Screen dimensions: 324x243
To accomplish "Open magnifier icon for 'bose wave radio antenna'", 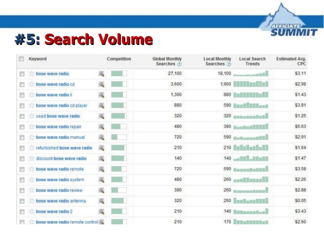I will [x=101, y=201].
